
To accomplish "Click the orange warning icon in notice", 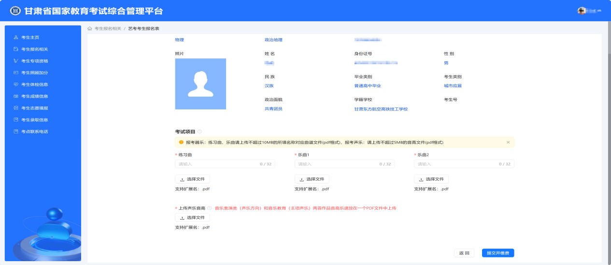I will click(181, 143).
